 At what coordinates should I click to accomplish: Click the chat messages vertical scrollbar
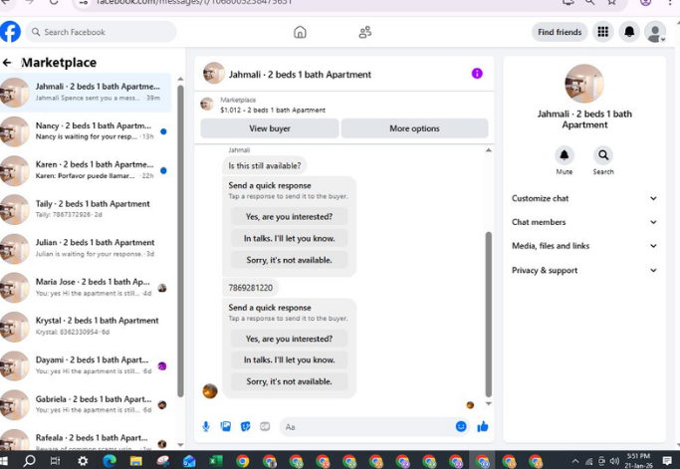pos(488,315)
